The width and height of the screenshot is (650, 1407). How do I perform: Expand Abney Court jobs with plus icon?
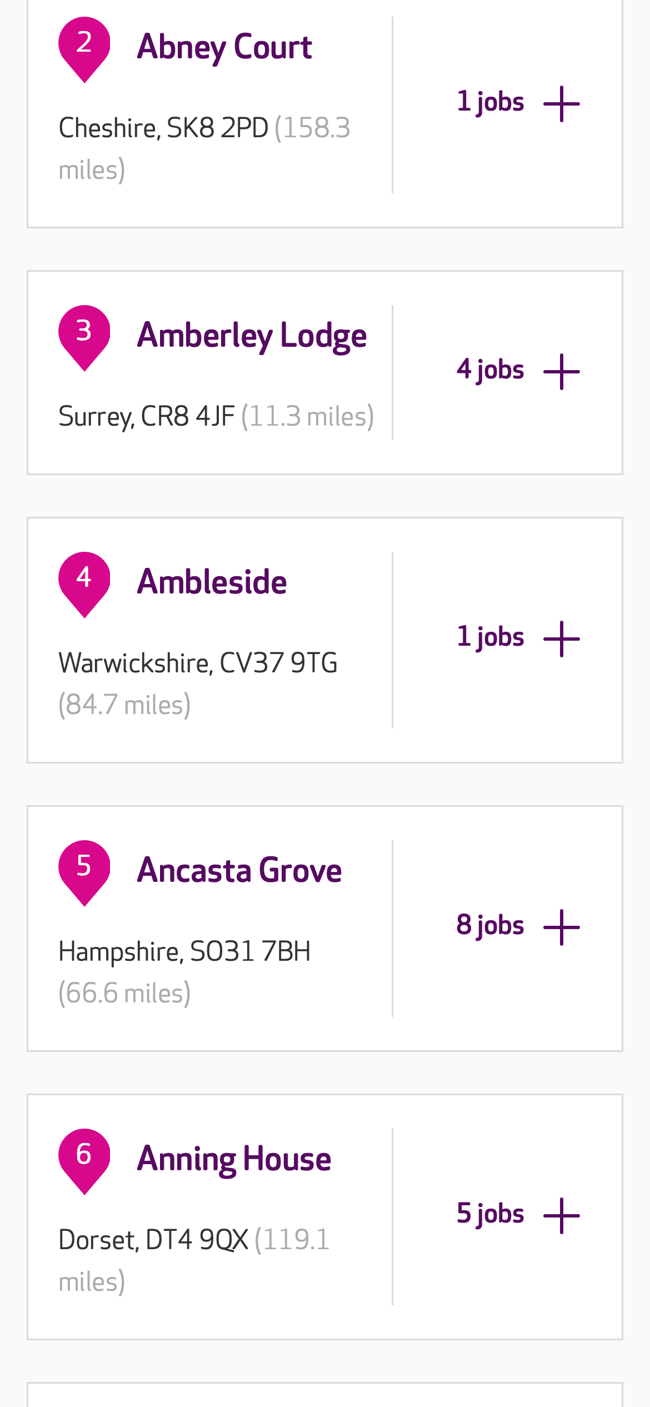click(561, 104)
